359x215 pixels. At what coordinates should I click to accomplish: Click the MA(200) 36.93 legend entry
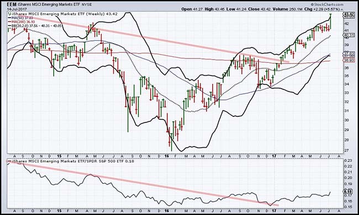[22, 21]
